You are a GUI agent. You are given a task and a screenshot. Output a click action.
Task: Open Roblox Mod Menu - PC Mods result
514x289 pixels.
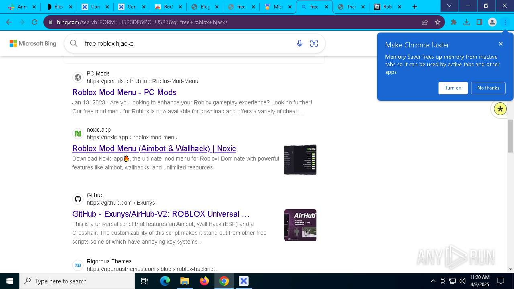click(x=124, y=92)
